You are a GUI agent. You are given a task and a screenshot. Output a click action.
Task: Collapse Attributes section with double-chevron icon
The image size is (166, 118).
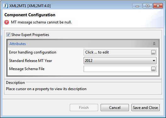point(154,44)
